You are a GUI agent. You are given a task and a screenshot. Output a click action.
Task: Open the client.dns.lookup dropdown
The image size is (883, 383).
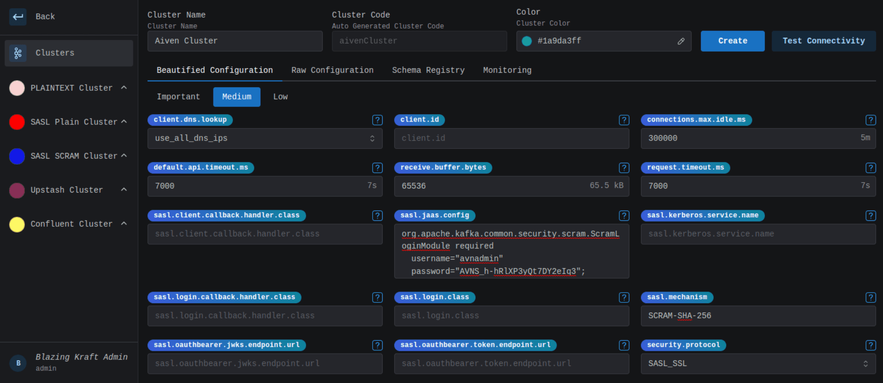pyautogui.click(x=265, y=138)
